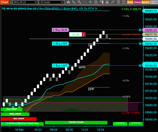The image size is (158, 132).
Task: Click the 12:03 time axis label
Action: coord(100,130)
